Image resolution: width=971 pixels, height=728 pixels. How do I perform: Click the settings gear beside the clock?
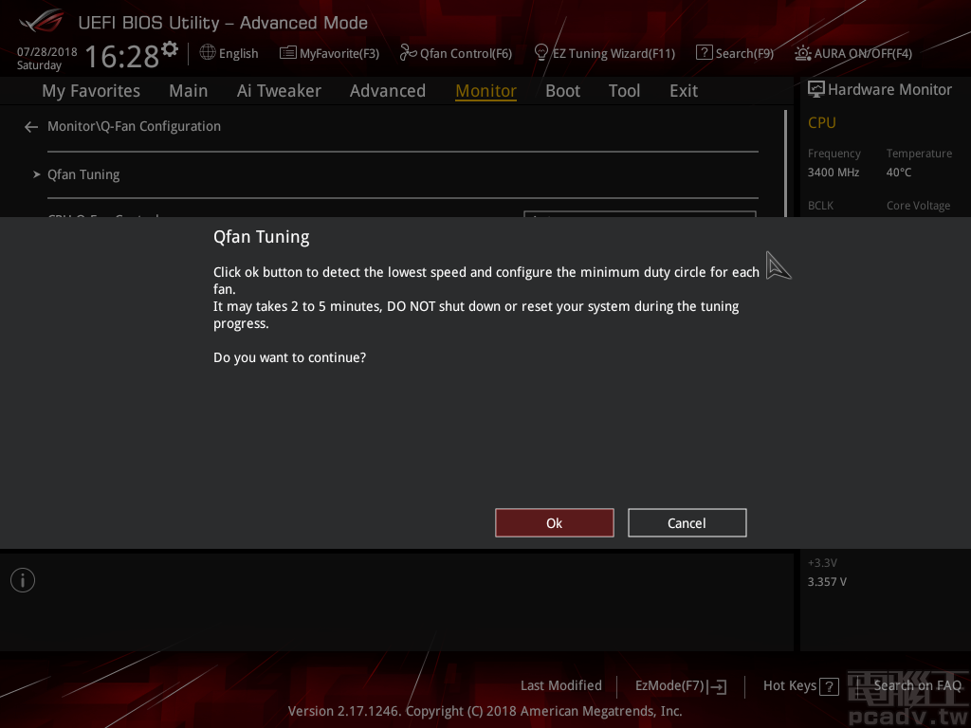coord(170,48)
